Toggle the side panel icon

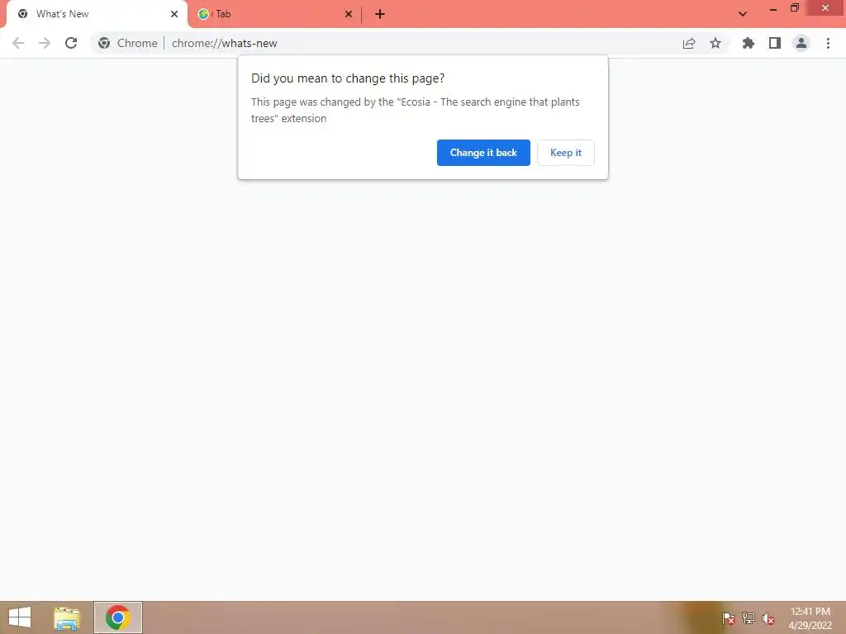click(x=775, y=43)
